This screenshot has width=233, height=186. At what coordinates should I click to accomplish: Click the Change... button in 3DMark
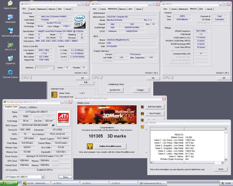(141, 90)
